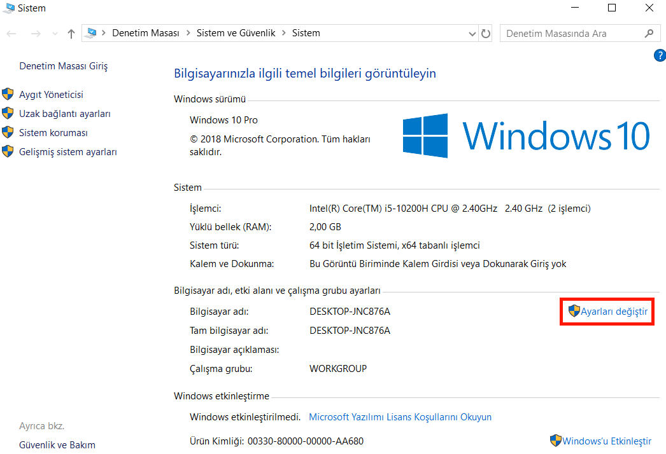Open Sistem ve Güvenlik breadcrumb

pyautogui.click(x=236, y=33)
